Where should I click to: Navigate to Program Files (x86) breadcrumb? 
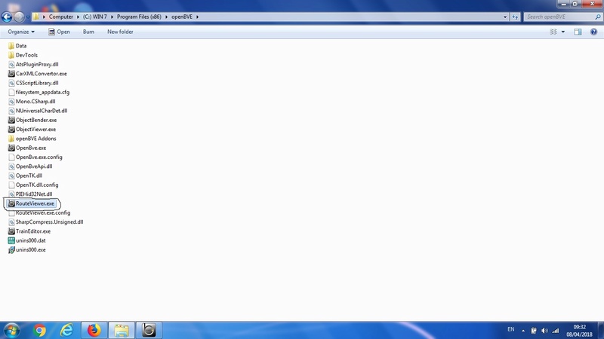[139, 17]
